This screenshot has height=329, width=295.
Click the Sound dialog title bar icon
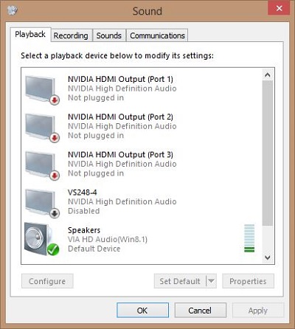click(13, 10)
